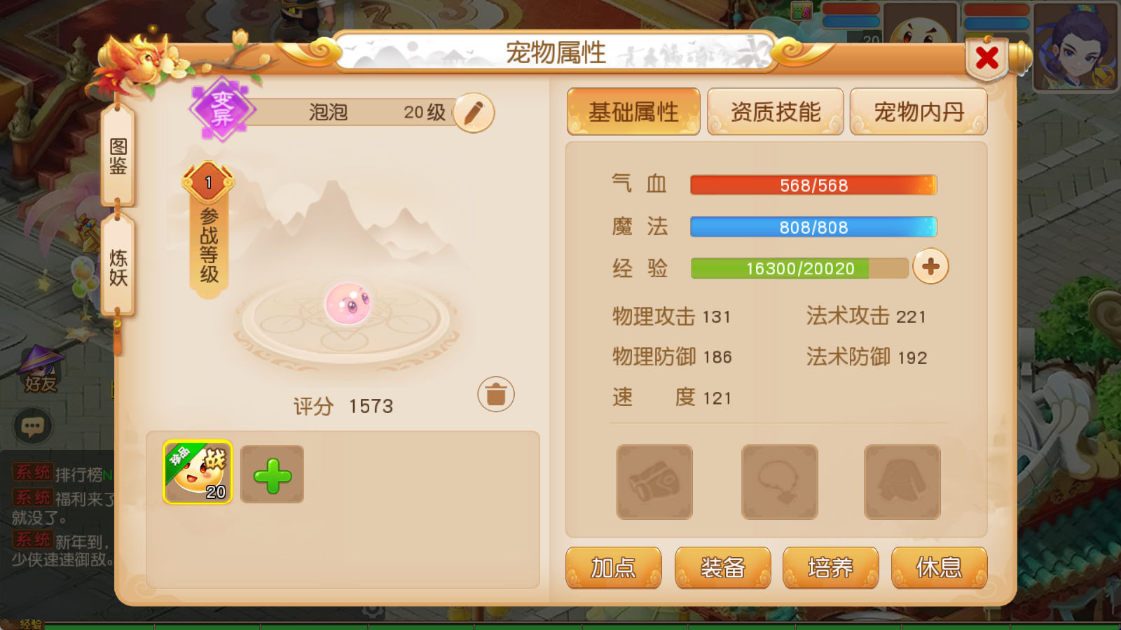This screenshot has width=1121, height=630.
Task: Click the pencil icon to rename pet 泡泡
Action: 474,113
